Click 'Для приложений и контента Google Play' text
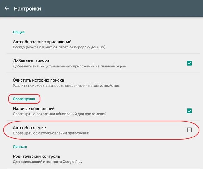The image size is (203, 169). [47, 162]
